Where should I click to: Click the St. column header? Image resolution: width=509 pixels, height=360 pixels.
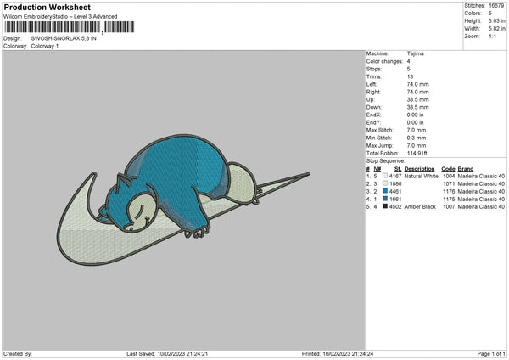(x=397, y=168)
